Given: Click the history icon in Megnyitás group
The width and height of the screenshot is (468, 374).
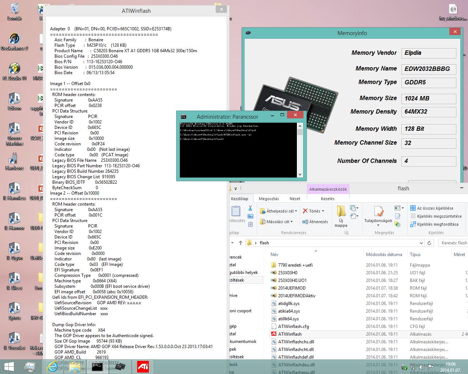Looking at the screenshot, I should [398, 224].
